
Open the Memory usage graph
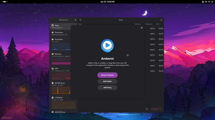pos(61,61)
